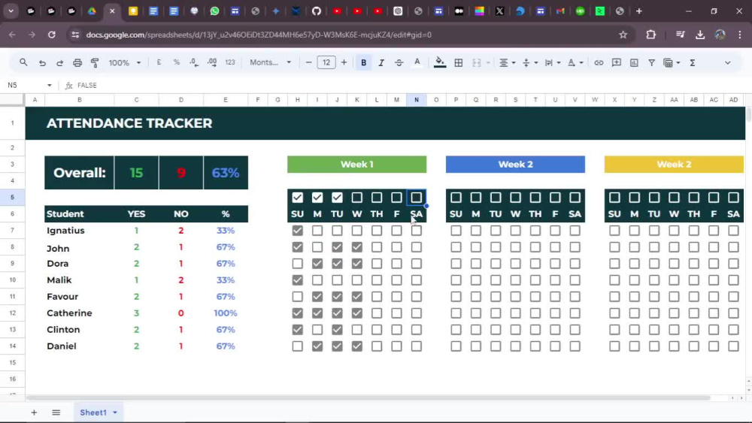Increase the font size
752x423 pixels.
(x=344, y=63)
